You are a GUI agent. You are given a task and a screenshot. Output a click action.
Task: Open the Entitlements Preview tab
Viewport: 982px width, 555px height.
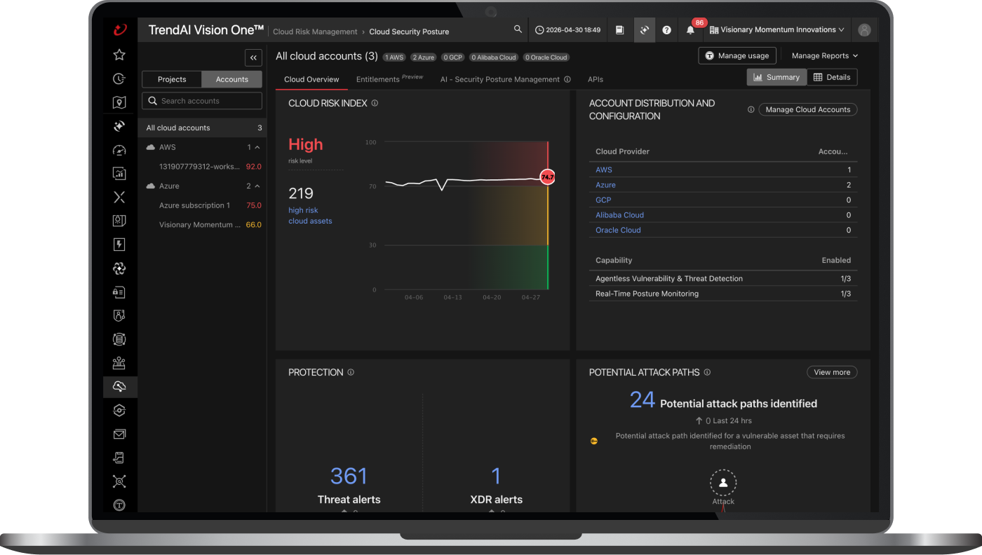point(389,79)
